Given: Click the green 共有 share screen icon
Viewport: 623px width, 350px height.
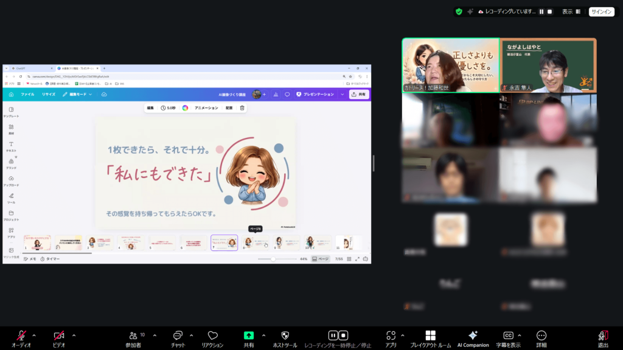Looking at the screenshot, I should point(249,335).
